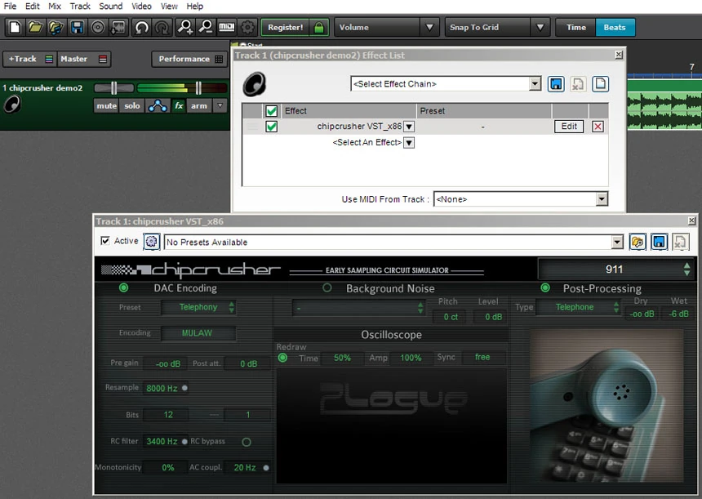
Task: Click the Load Audio File folder icon
Action: pyautogui.click(x=56, y=27)
